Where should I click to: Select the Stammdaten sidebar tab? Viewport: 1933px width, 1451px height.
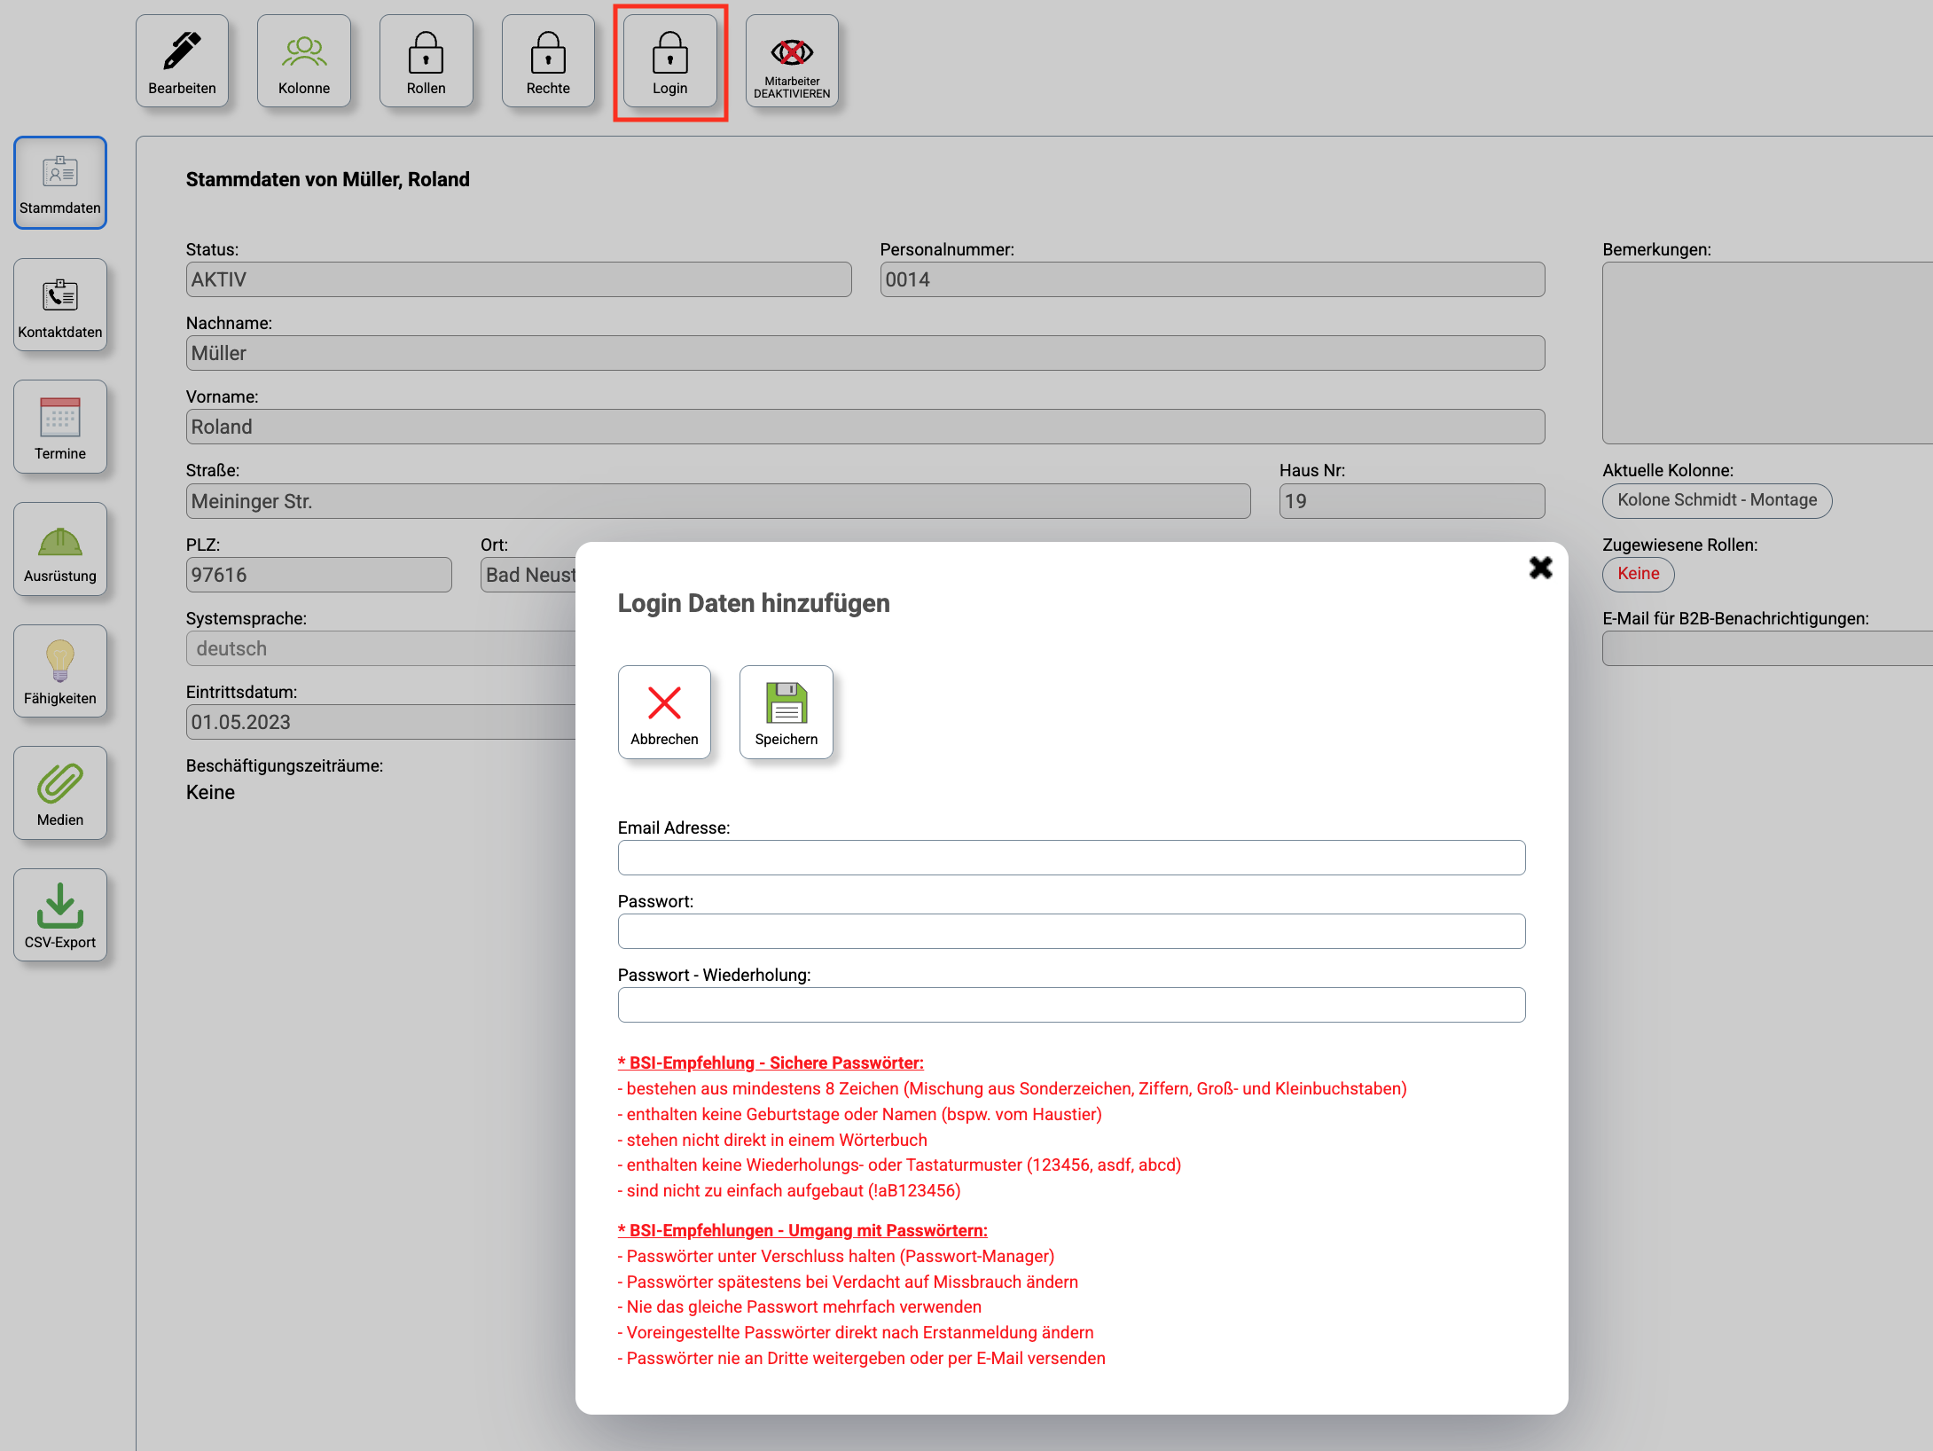tap(60, 184)
